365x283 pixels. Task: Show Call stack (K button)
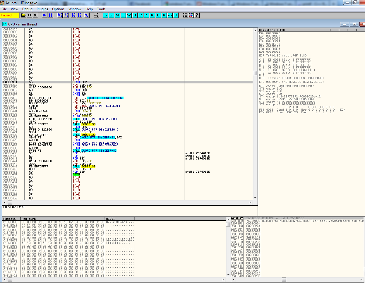tap(152, 15)
